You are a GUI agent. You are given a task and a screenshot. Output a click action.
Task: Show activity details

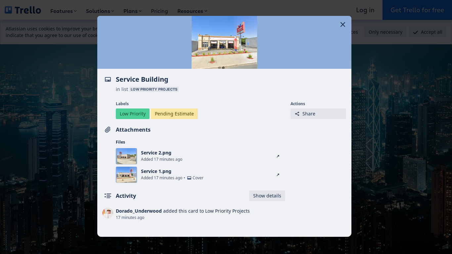267,196
